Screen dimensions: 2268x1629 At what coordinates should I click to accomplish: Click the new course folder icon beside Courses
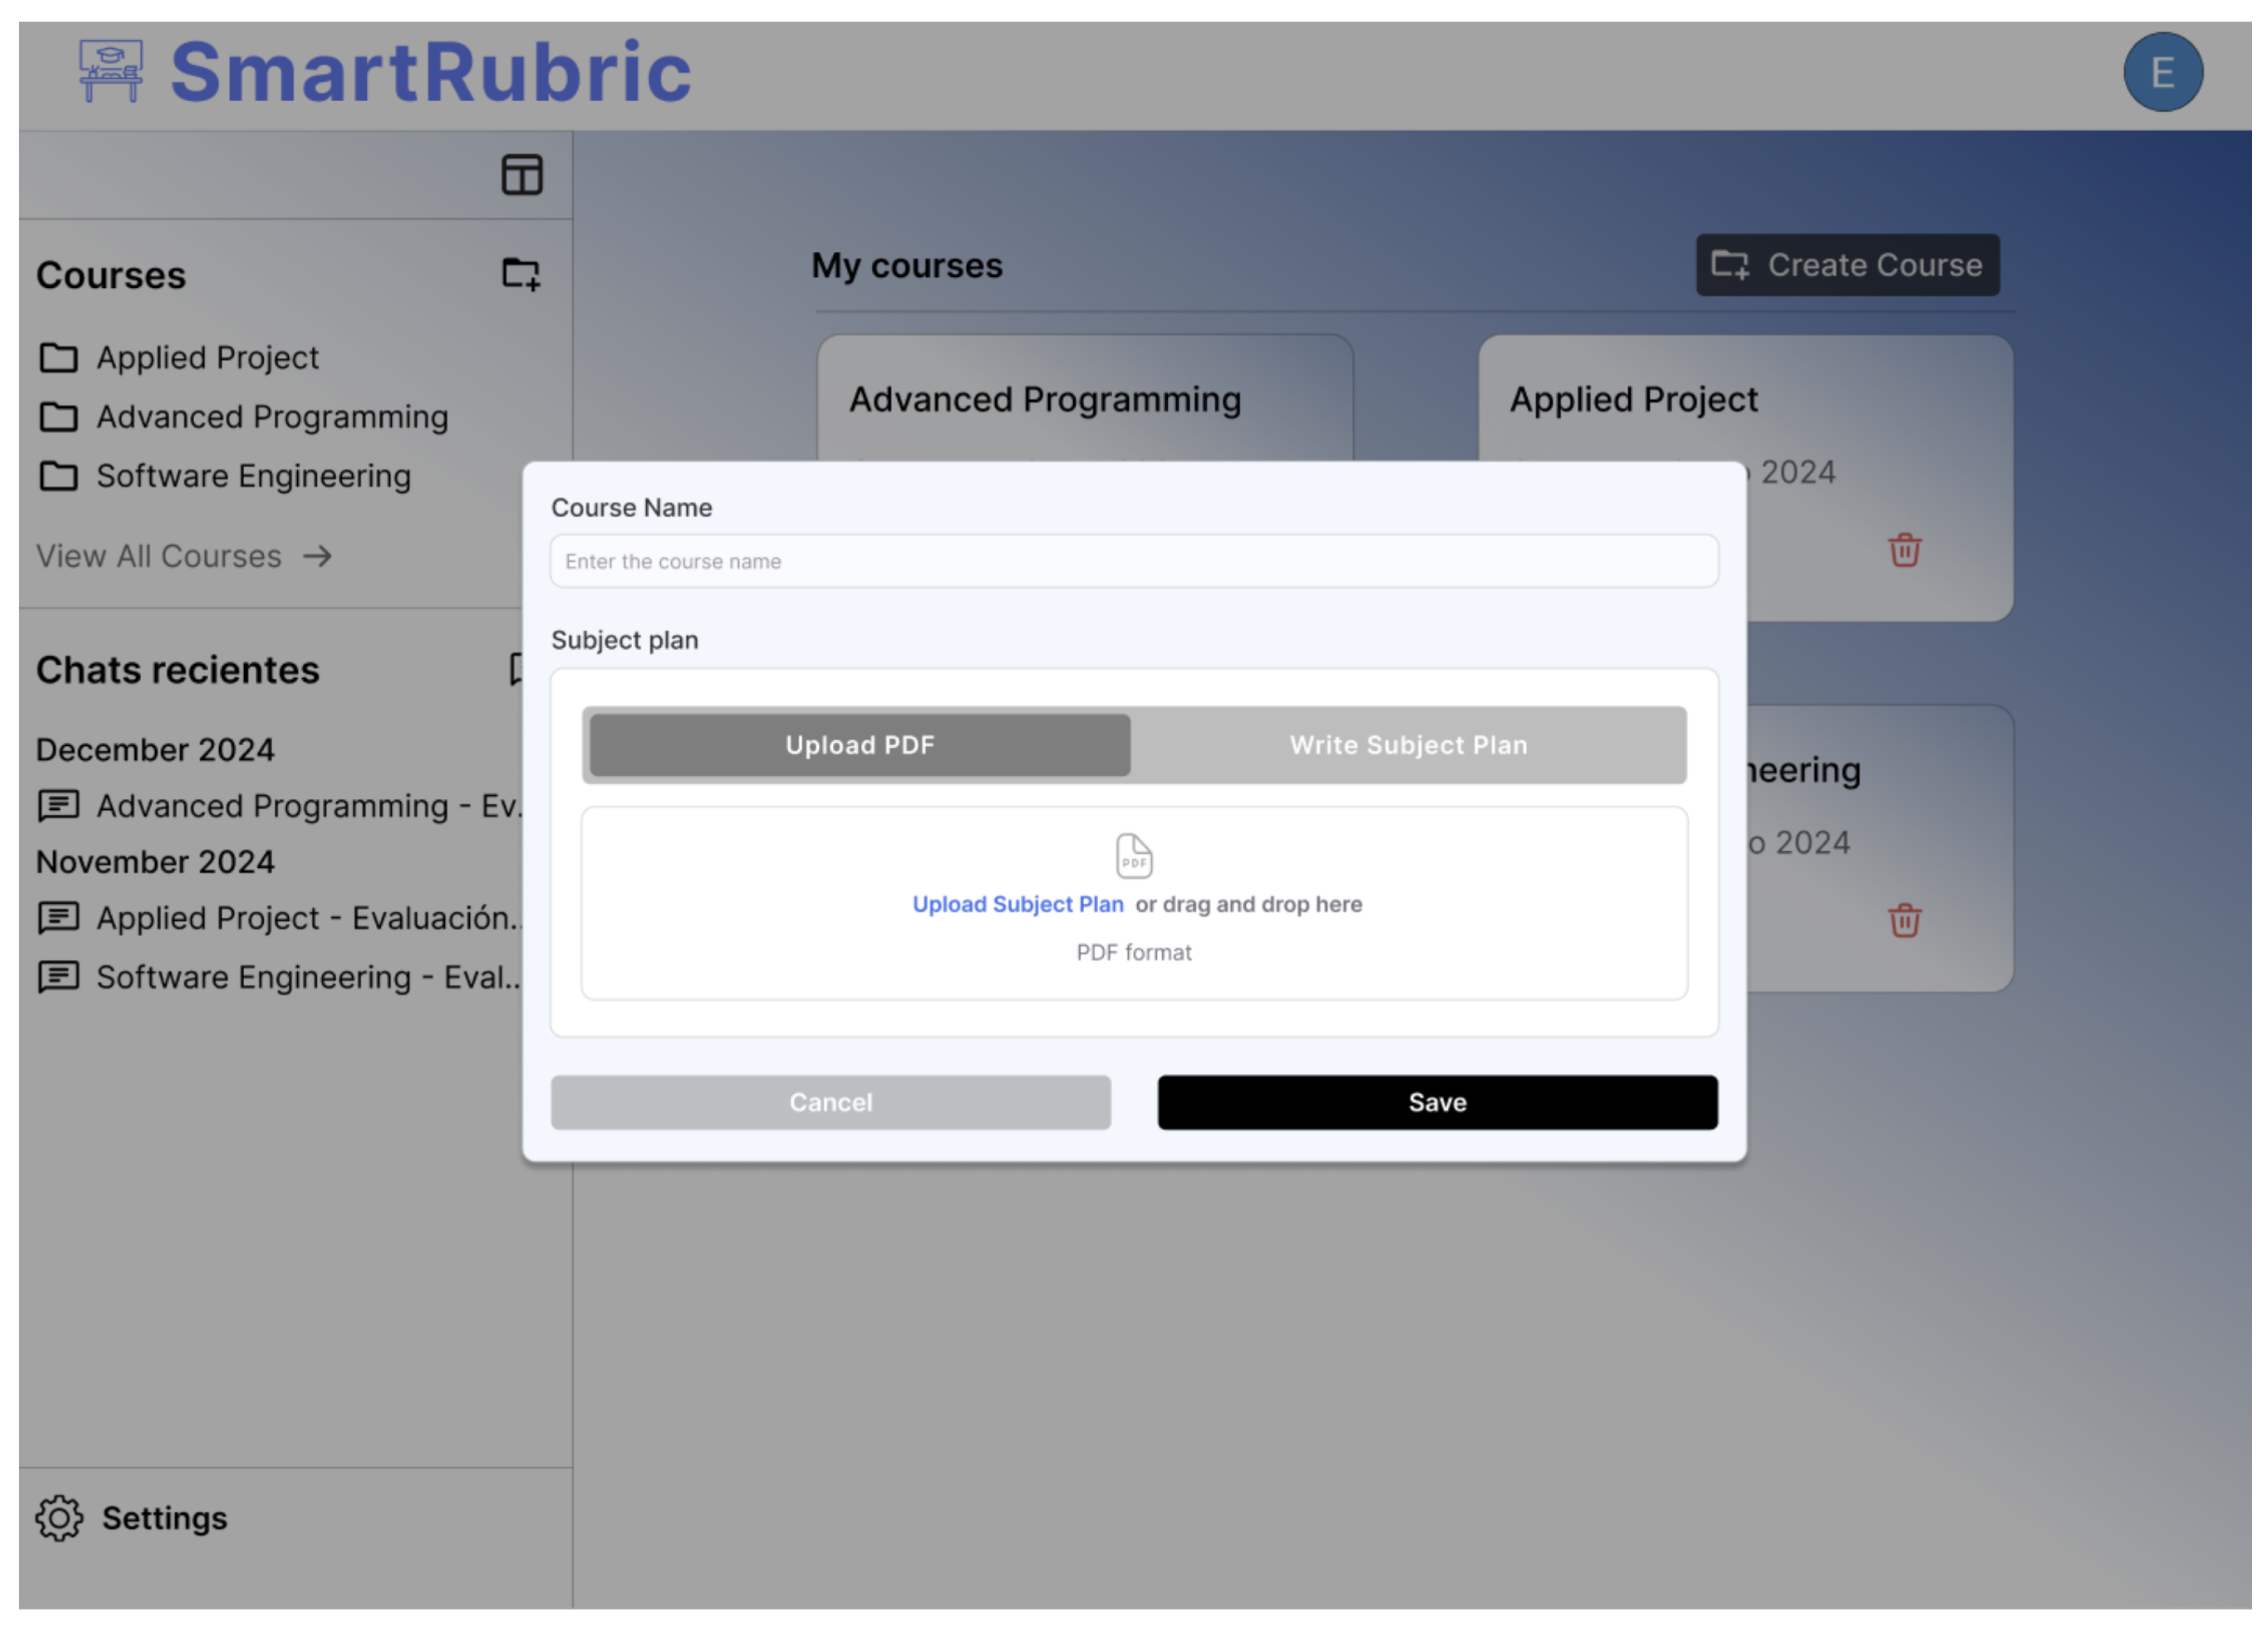coord(520,273)
